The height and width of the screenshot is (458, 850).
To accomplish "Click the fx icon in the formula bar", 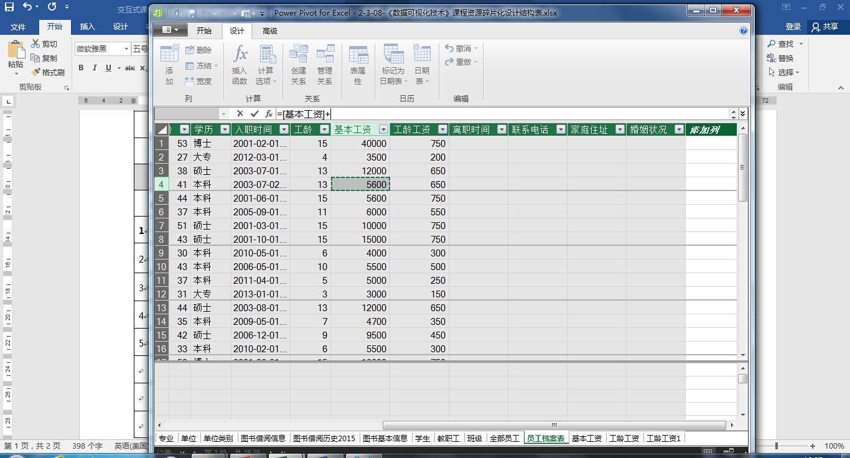I will 269,114.
